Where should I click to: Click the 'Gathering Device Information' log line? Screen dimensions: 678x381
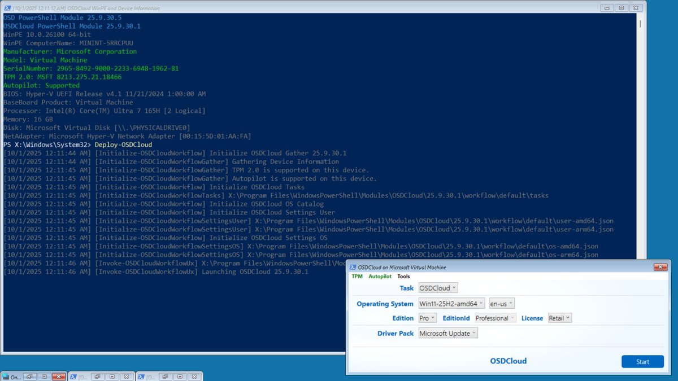(171, 162)
